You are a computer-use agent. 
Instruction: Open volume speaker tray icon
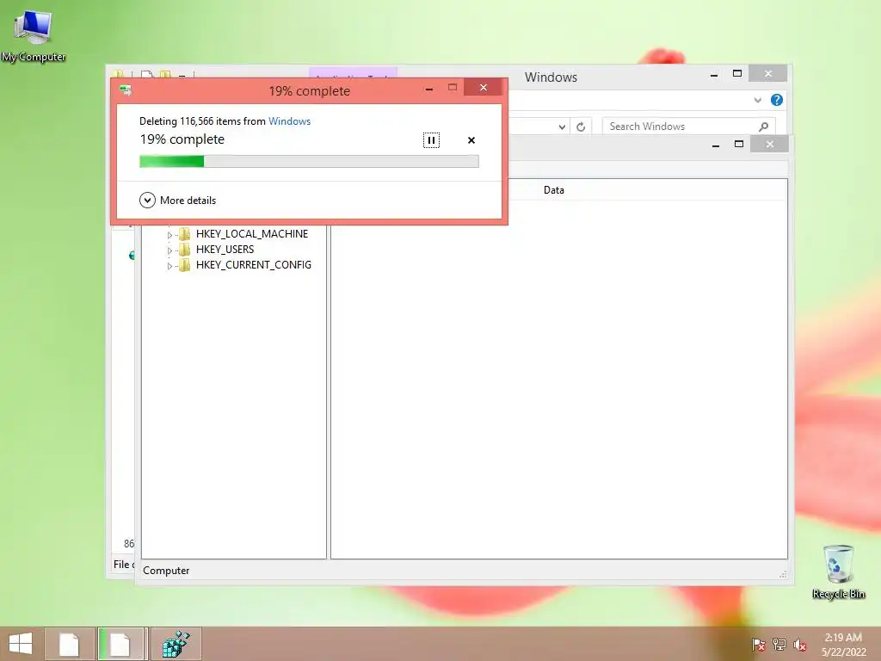point(799,644)
